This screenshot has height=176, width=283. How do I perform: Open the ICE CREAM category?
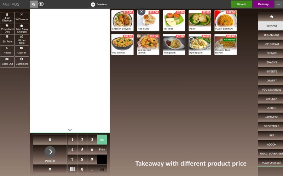[271, 44]
